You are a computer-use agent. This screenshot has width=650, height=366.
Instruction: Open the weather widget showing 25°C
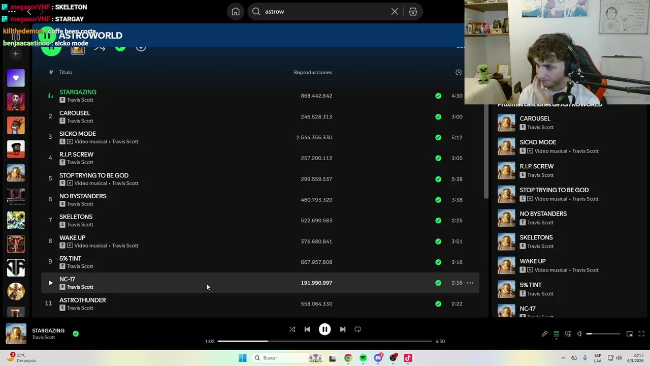pos(22,358)
